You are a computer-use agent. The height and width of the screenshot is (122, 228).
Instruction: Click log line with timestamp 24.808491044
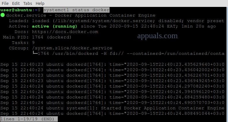pyautogui.click(x=112, y=114)
